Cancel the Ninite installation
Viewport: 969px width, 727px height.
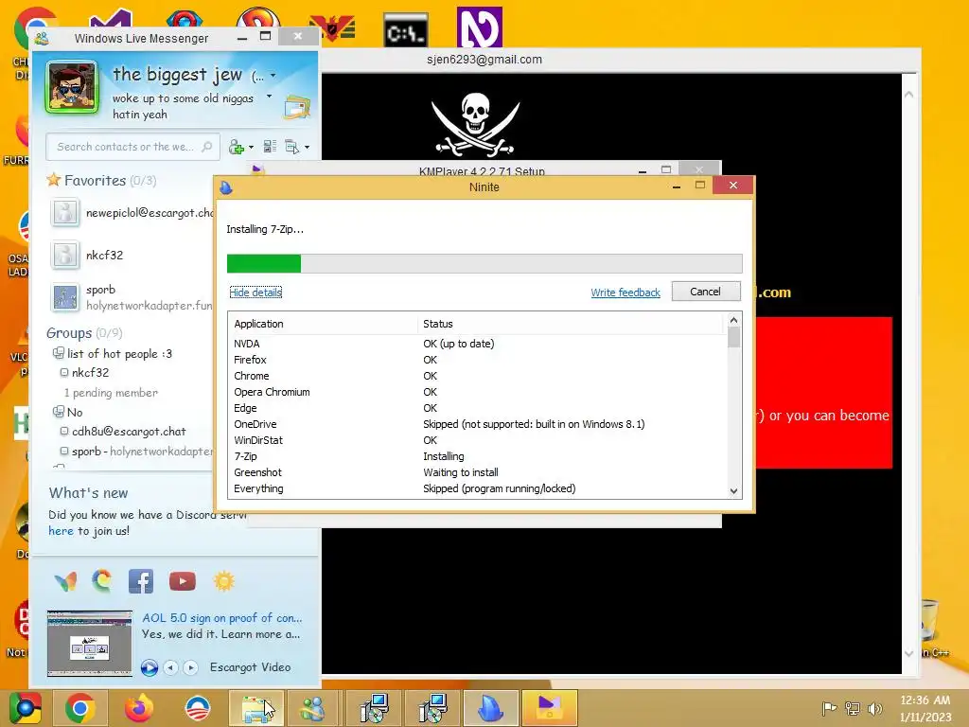[706, 292]
